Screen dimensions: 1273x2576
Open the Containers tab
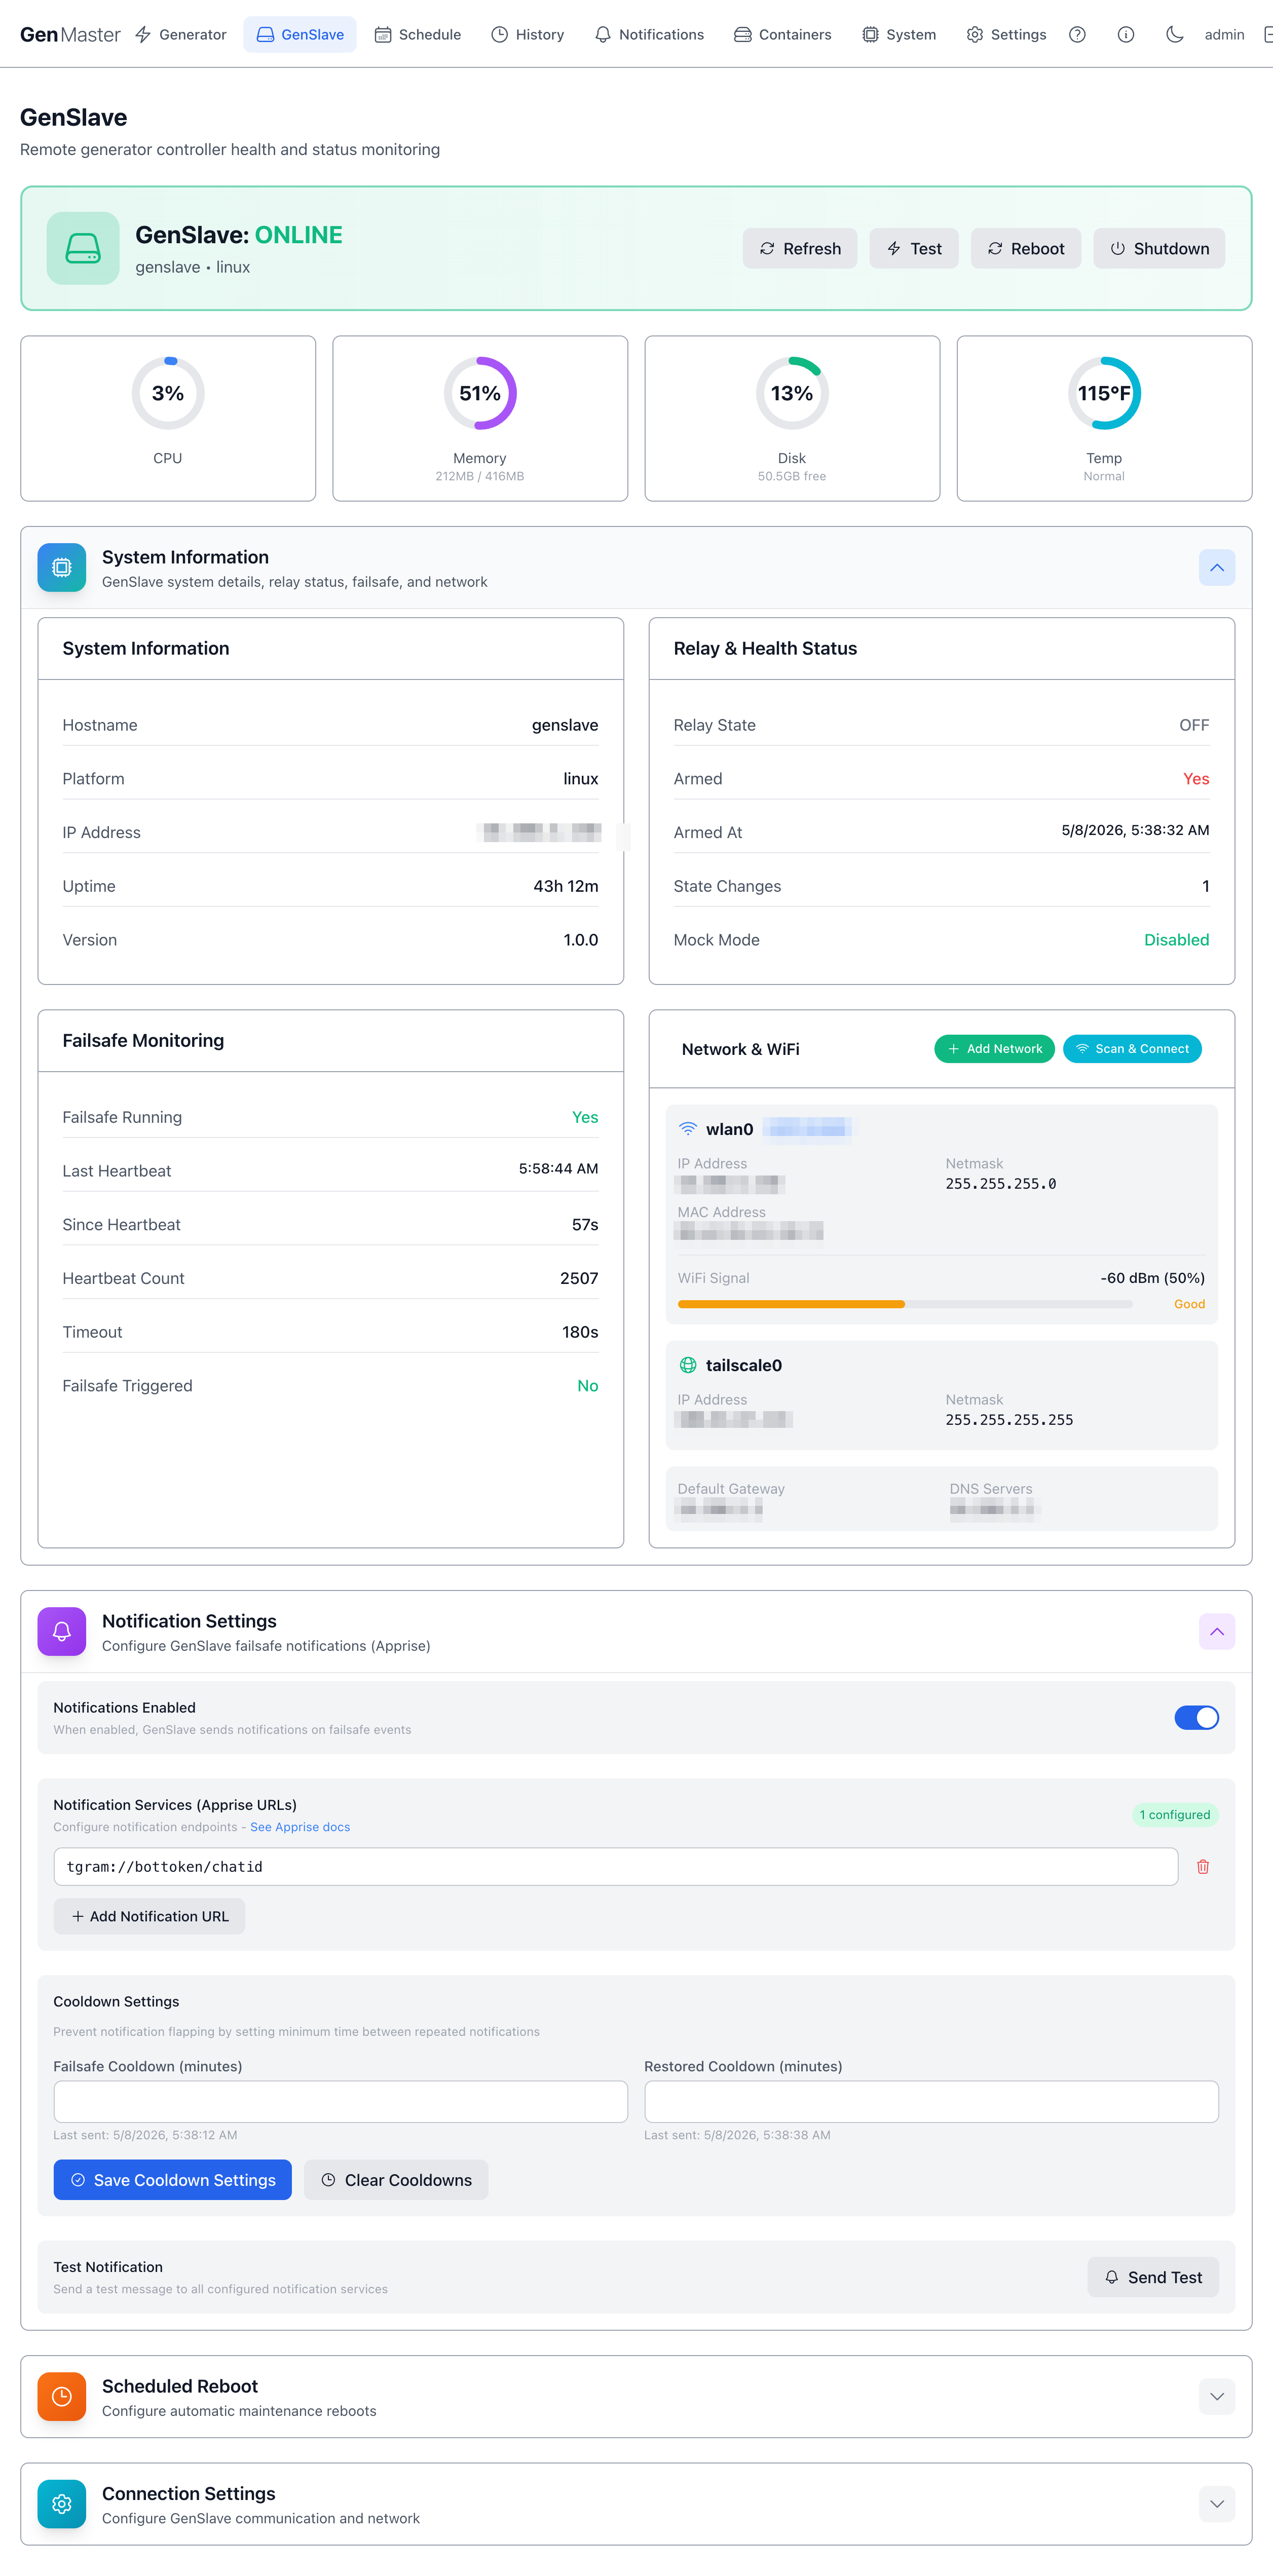click(x=783, y=34)
